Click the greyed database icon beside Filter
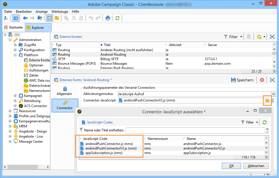The height and width of the screenshot is (178, 279). point(249,37)
